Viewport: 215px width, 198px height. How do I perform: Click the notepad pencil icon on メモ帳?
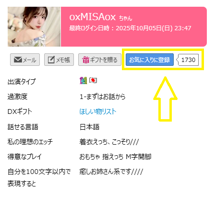(x=51, y=60)
